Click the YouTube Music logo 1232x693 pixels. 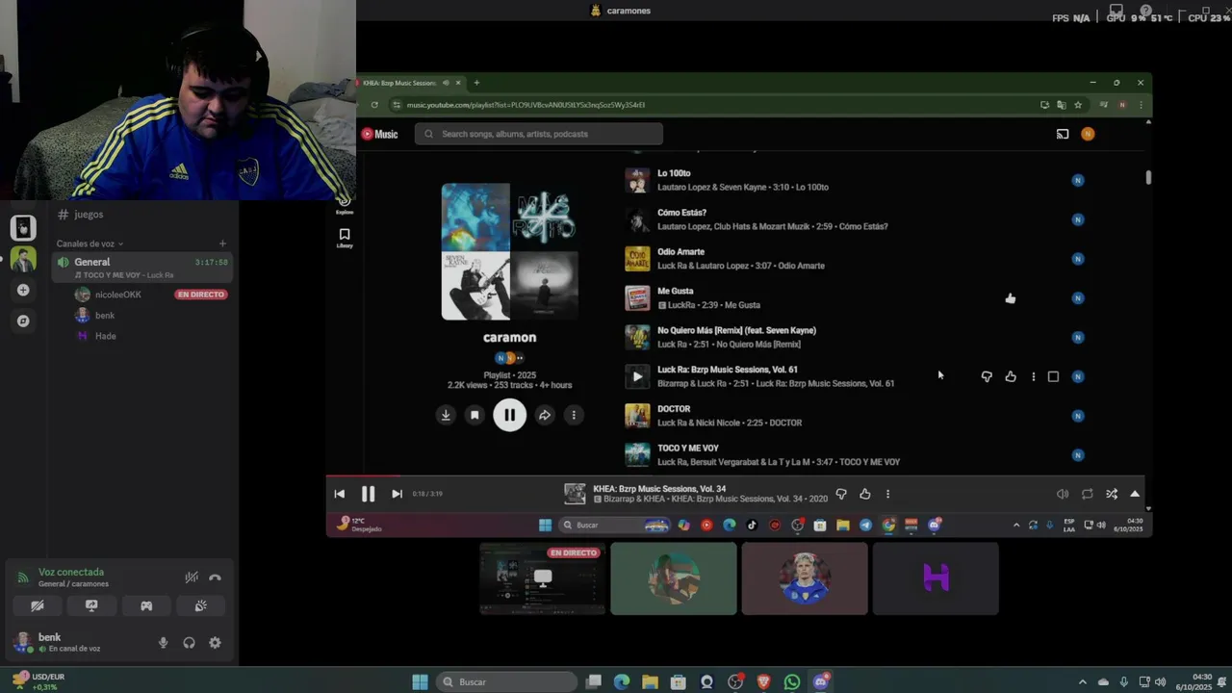(x=379, y=134)
